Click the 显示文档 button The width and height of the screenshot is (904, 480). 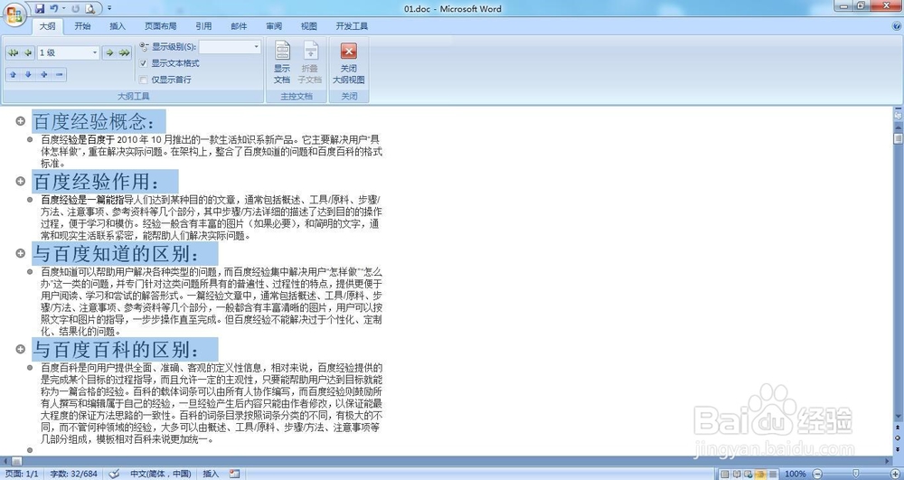[282, 62]
